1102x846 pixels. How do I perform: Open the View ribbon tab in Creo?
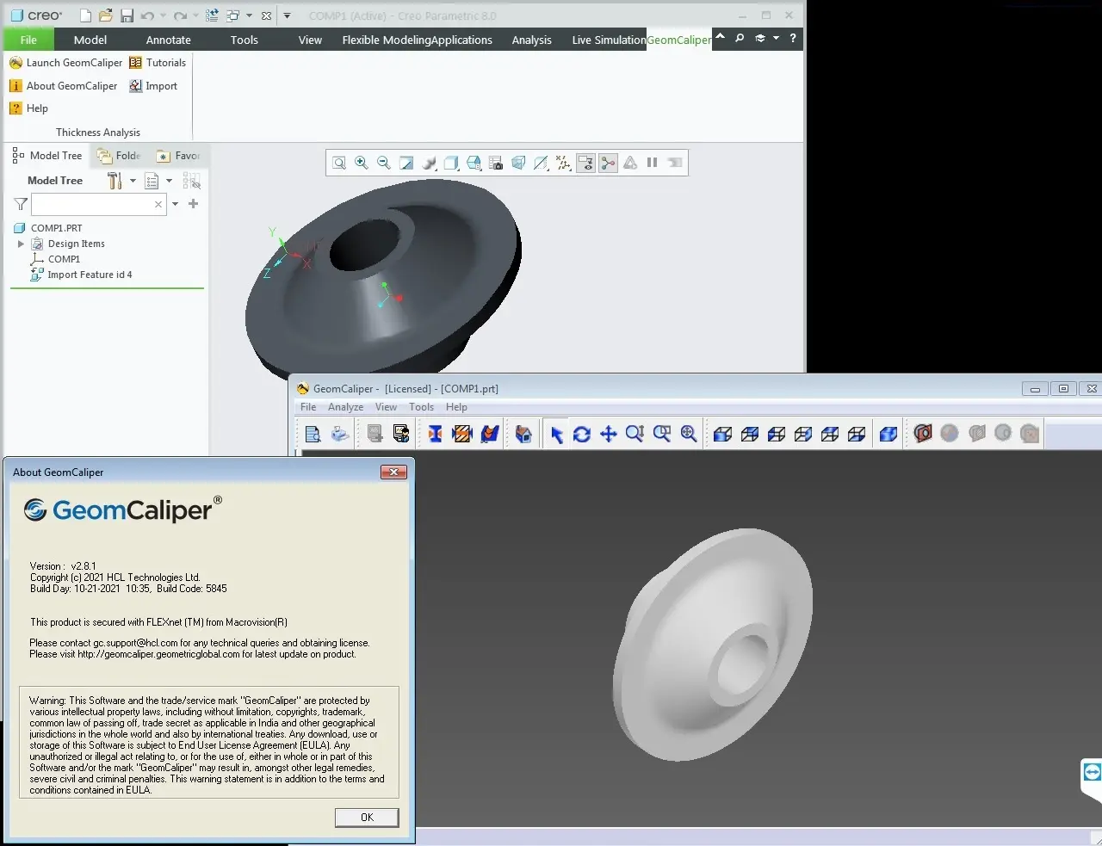click(310, 40)
